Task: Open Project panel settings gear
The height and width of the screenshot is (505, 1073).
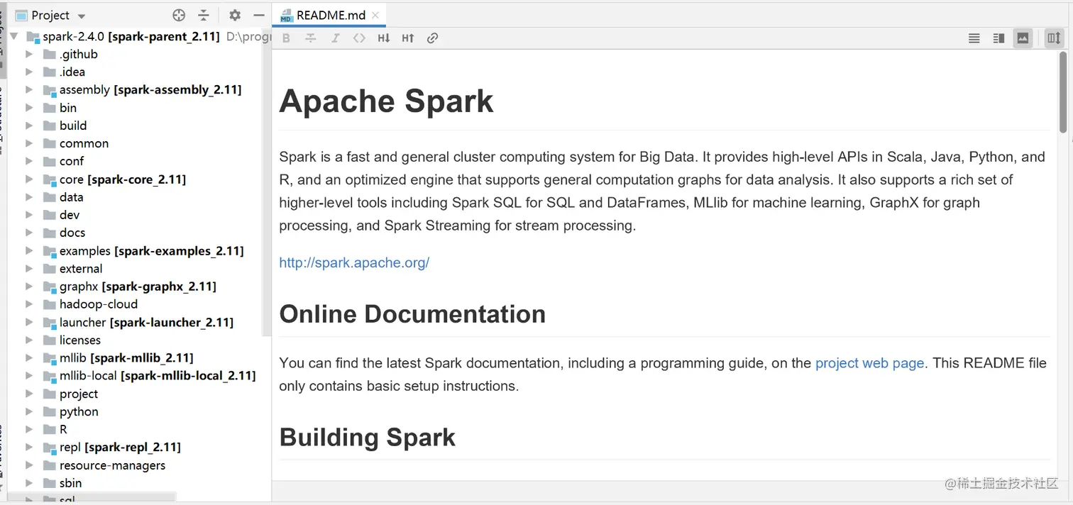Action: [x=235, y=15]
